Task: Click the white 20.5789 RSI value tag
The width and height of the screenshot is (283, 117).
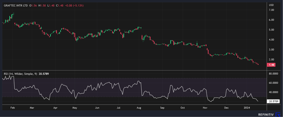Action: pyautogui.click(x=273, y=101)
